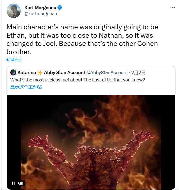Screen dimensions: 179x190
Task: Open the tweet's more options menu
Action: coord(172,8)
